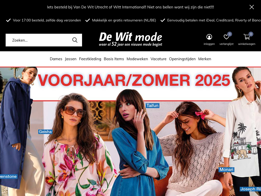Image resolution: width=261 pixels, height=196 pixels.
Task: Browse the Merken menu item
Action: 205,59
